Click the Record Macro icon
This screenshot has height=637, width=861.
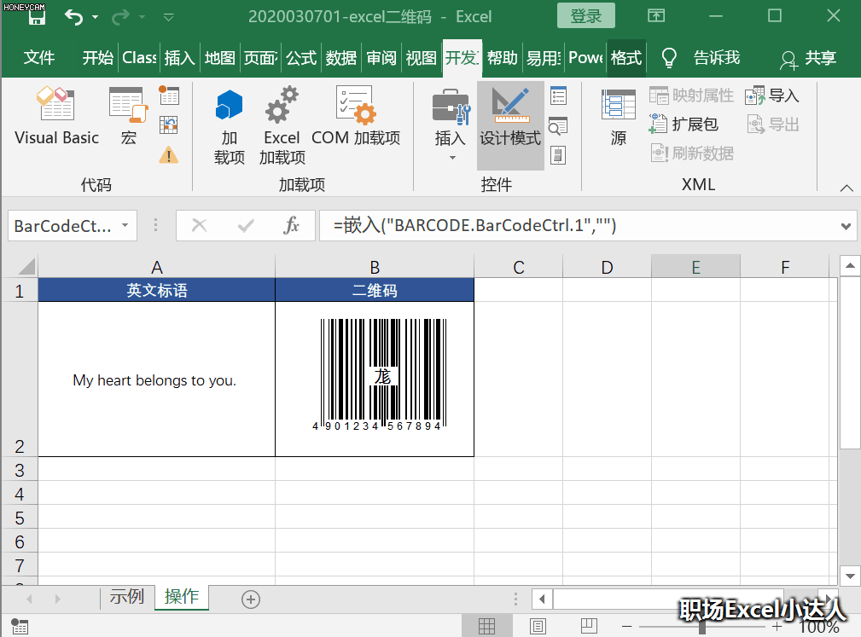click(169, 96)
